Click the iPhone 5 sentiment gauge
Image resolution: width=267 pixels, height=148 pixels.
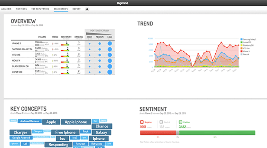tap(65, 45)
